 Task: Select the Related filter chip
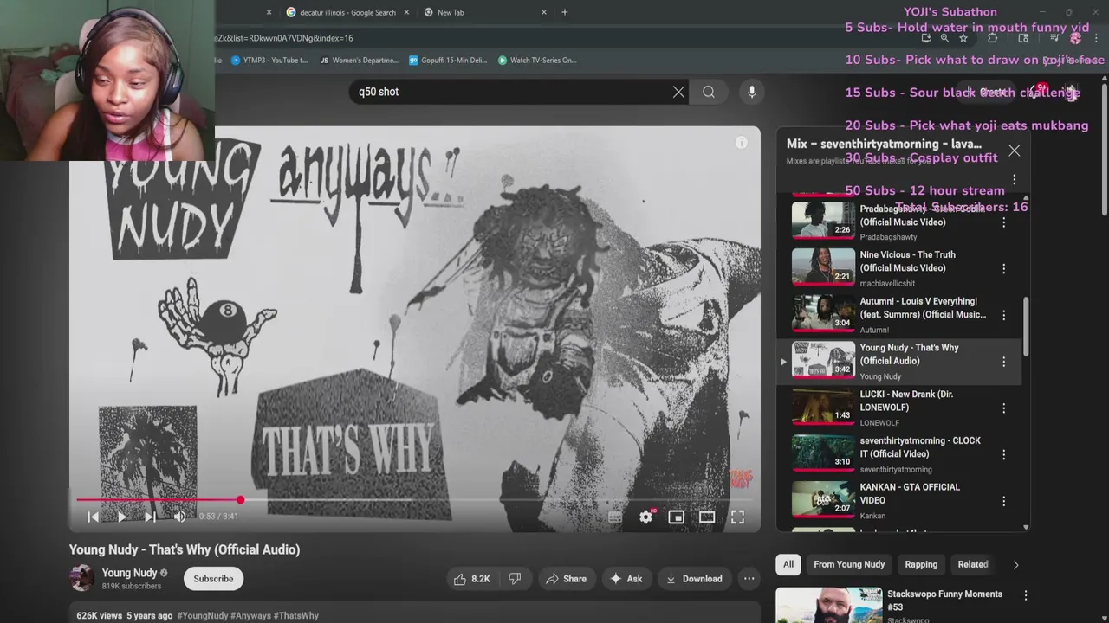coord(972,564)
